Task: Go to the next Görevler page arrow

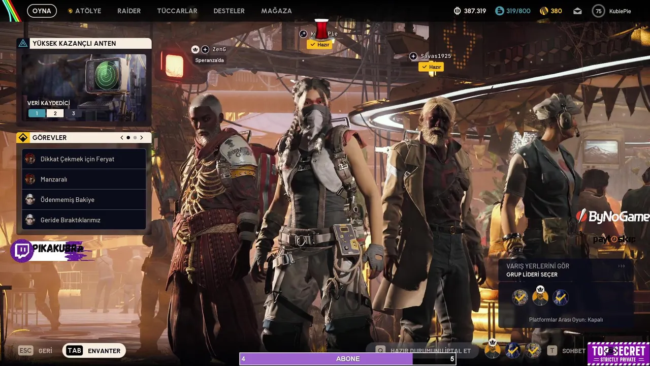Action: point(141,138)
